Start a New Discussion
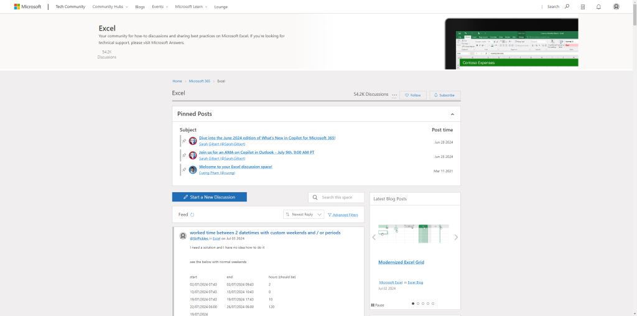 click(x=209, y=197)
